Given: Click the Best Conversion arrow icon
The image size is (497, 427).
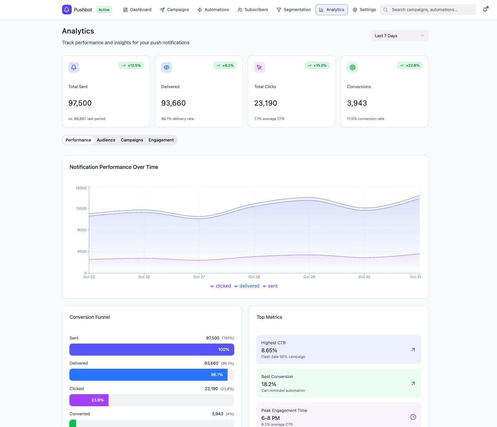Looking at the screenshot, I should click(413, 383).
